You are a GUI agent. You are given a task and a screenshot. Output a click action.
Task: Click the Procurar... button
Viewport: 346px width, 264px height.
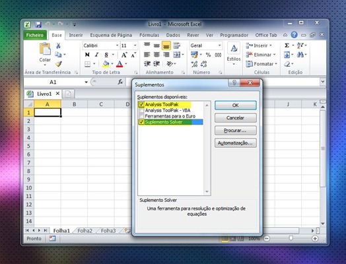point(236,131)
